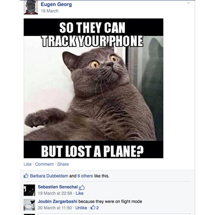Like Sebastien Senechal's comment

point(80,193)
